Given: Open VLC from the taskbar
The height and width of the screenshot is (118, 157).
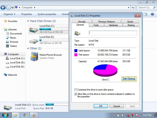Looking at the screenshot, I should [34, 115].
